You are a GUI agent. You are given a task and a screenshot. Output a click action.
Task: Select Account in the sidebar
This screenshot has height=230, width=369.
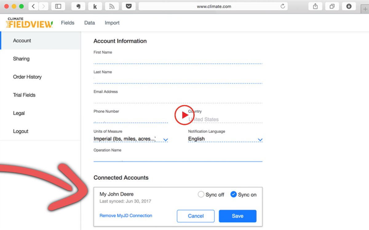[x=40, y=41]
